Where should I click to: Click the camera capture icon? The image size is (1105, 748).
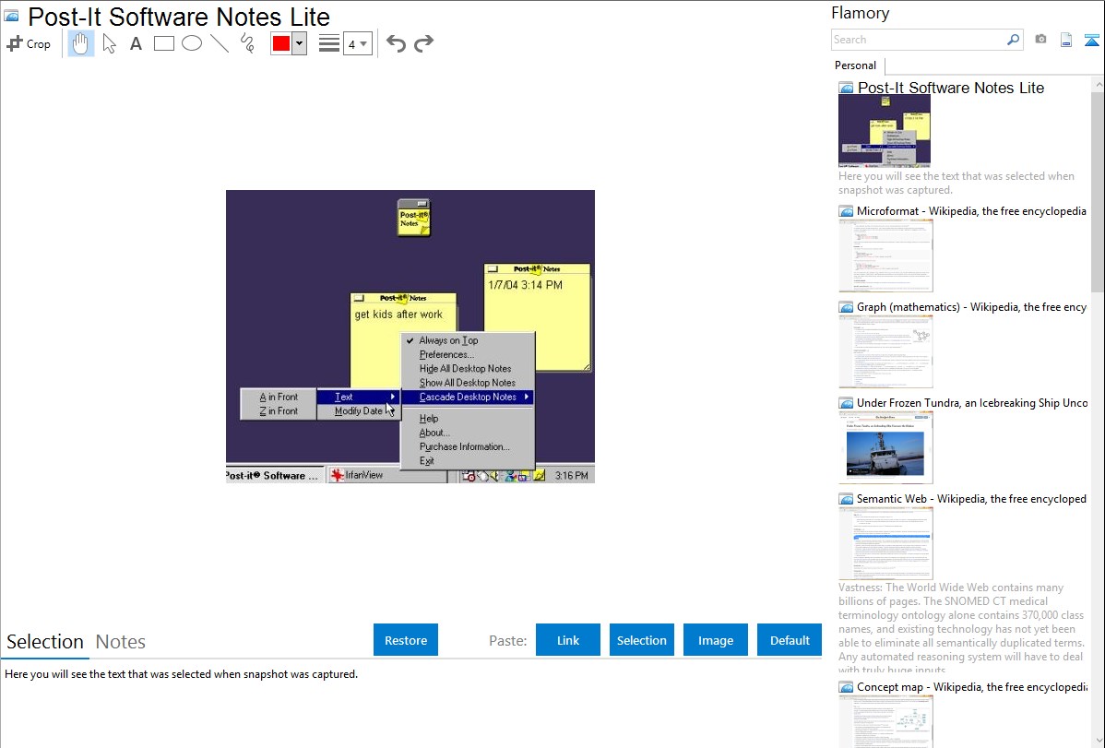[1040, 40]
